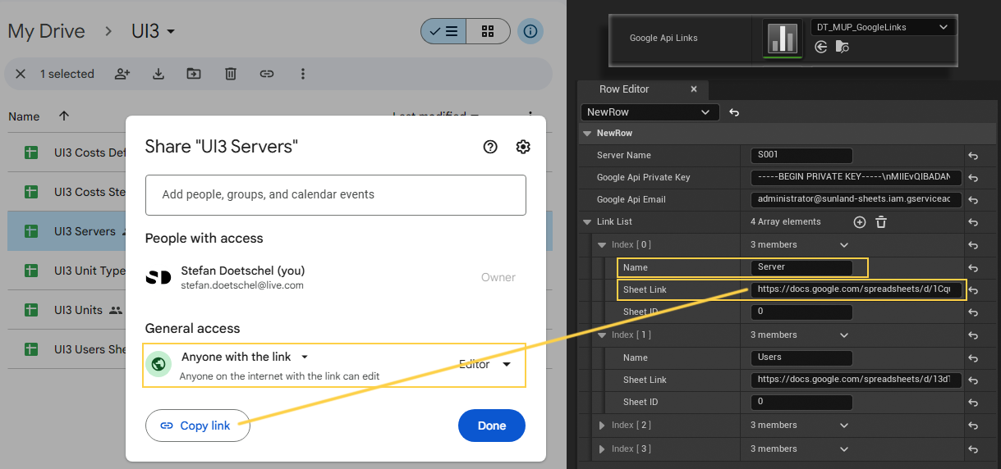
Task: Click the trash icon to empty Link List
Action: pos(881,222)
